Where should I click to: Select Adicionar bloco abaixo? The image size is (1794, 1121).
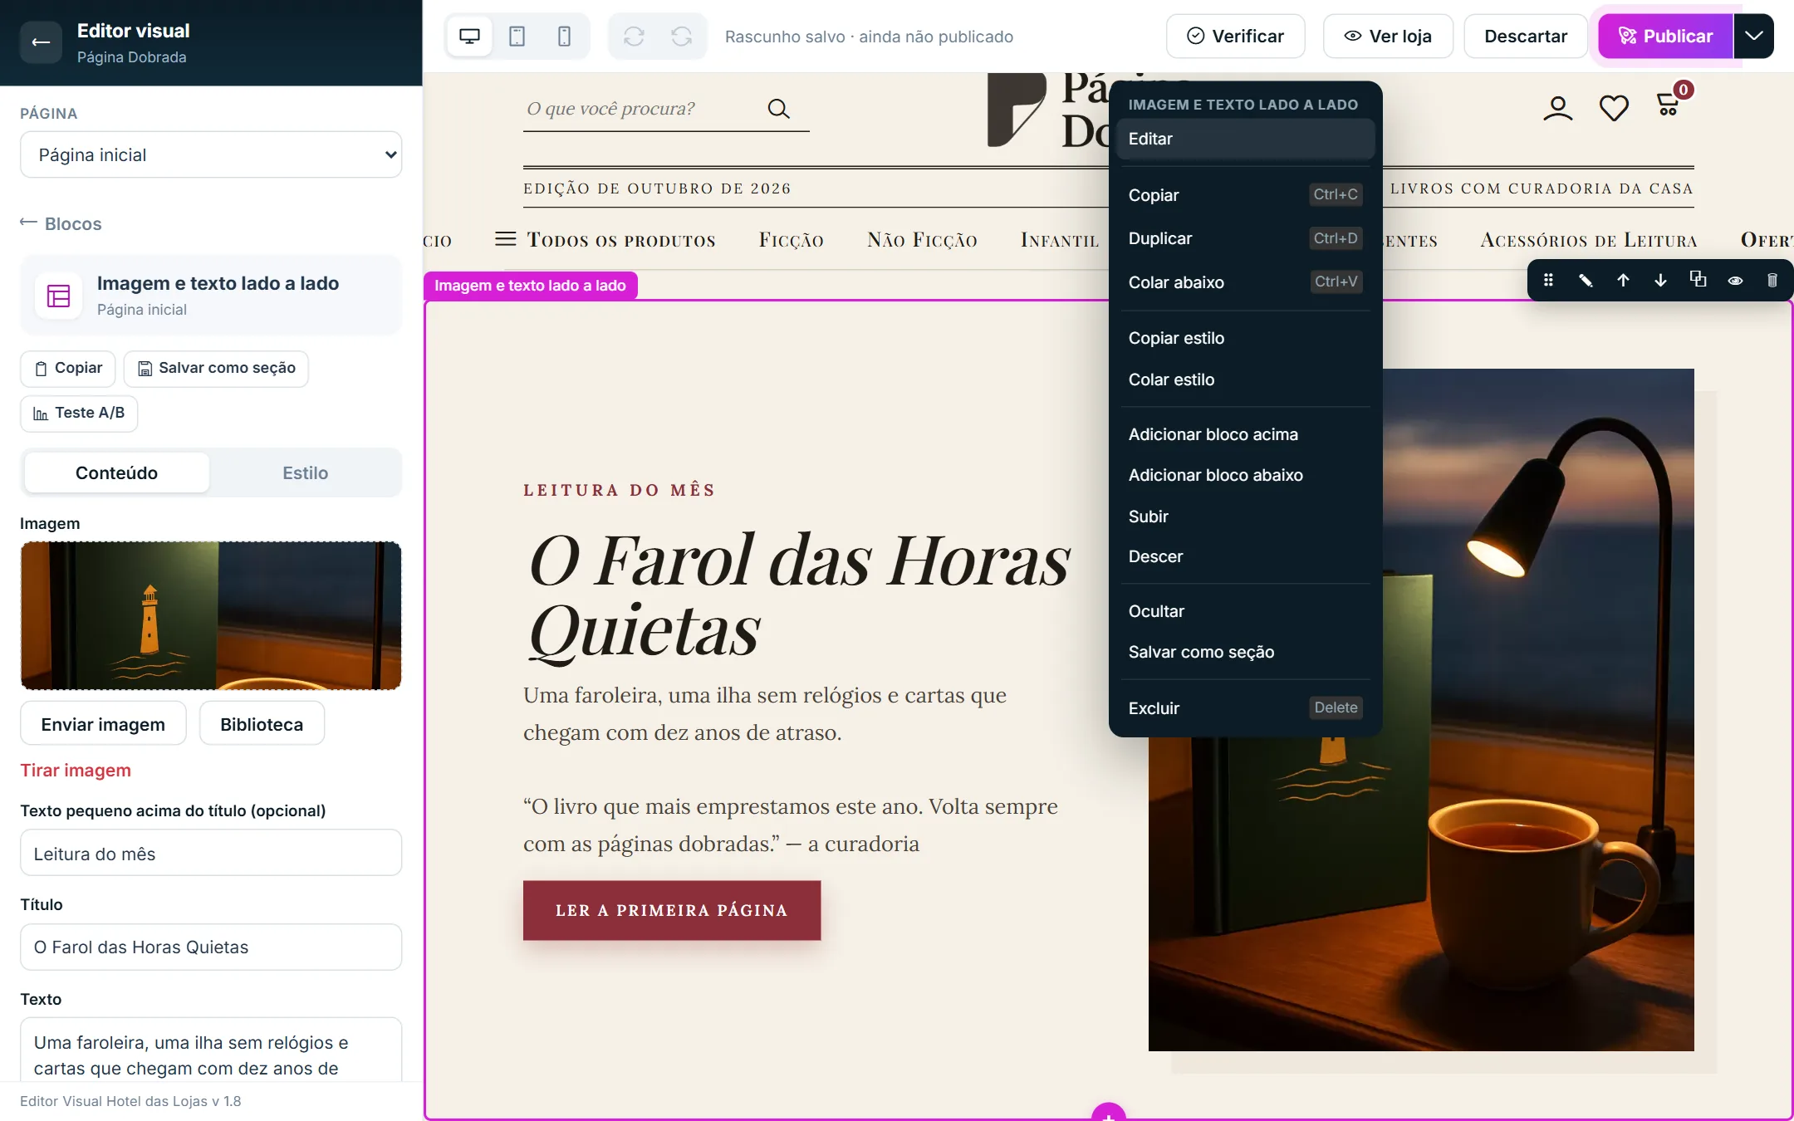(x=1245, y=475)
